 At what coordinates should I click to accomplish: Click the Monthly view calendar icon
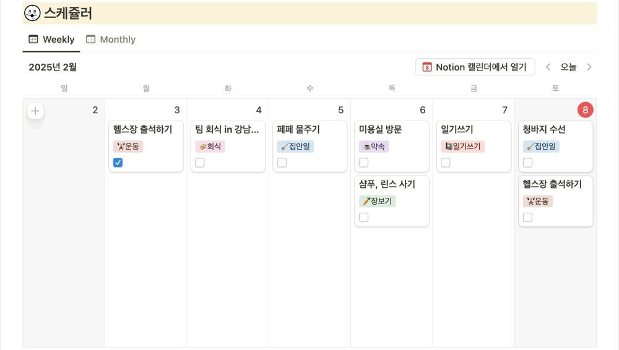[x=91, y=40]
